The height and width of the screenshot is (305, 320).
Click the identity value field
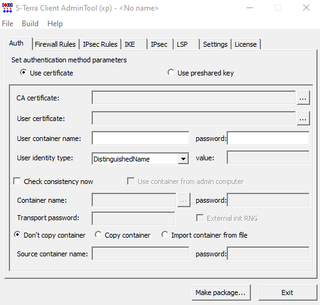tap(268, 158)
